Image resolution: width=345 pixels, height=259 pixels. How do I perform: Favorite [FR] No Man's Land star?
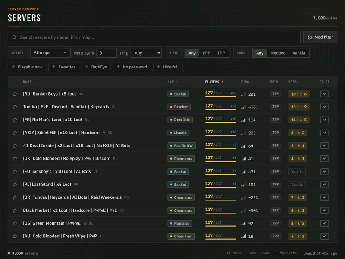(15, 120)
